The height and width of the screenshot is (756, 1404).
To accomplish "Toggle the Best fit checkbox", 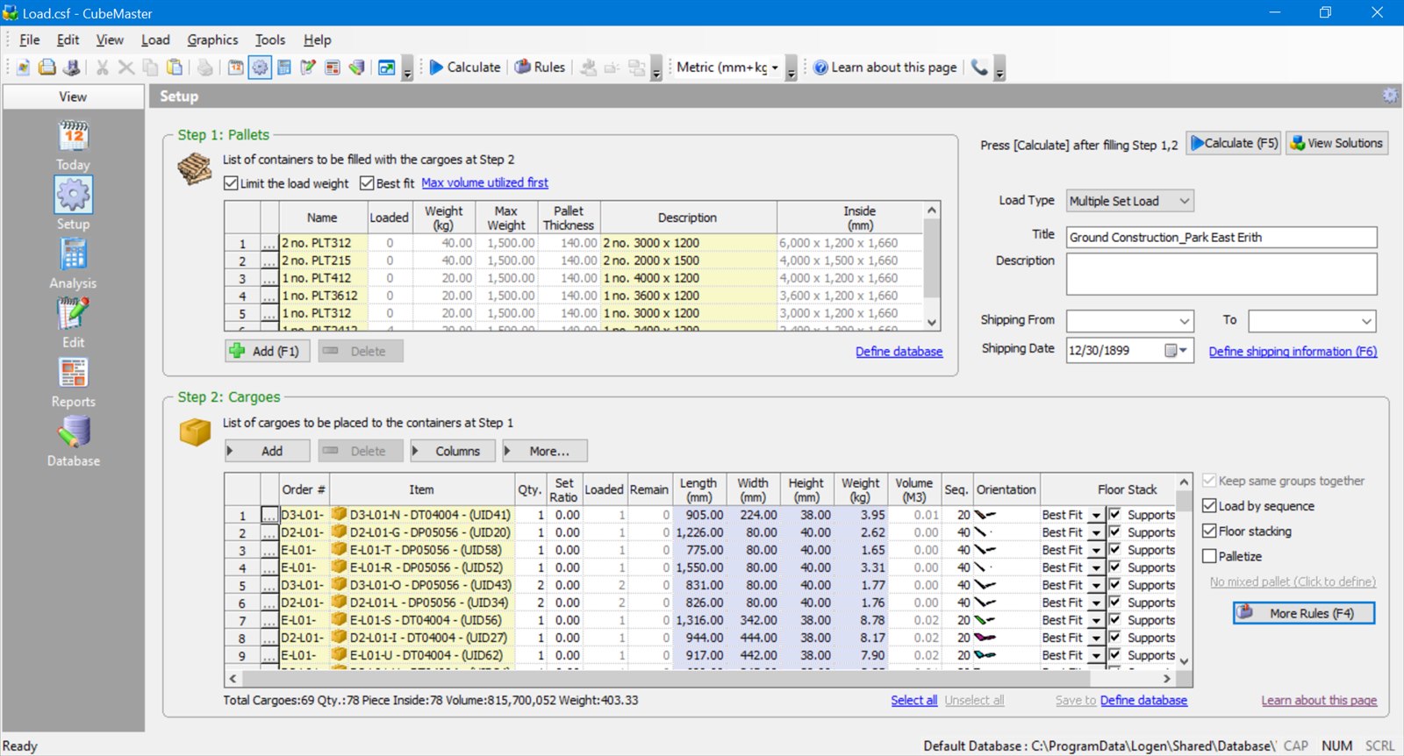I will point(367,183).
